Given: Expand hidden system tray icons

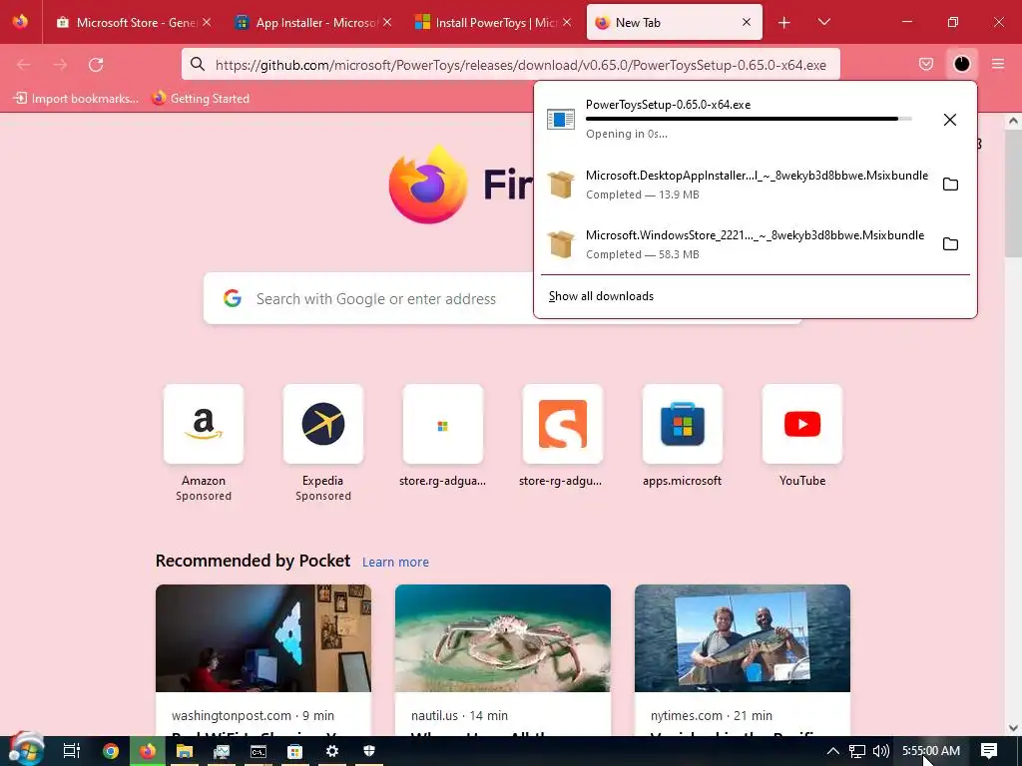Looking at the screenshot, I should (833, 751).
